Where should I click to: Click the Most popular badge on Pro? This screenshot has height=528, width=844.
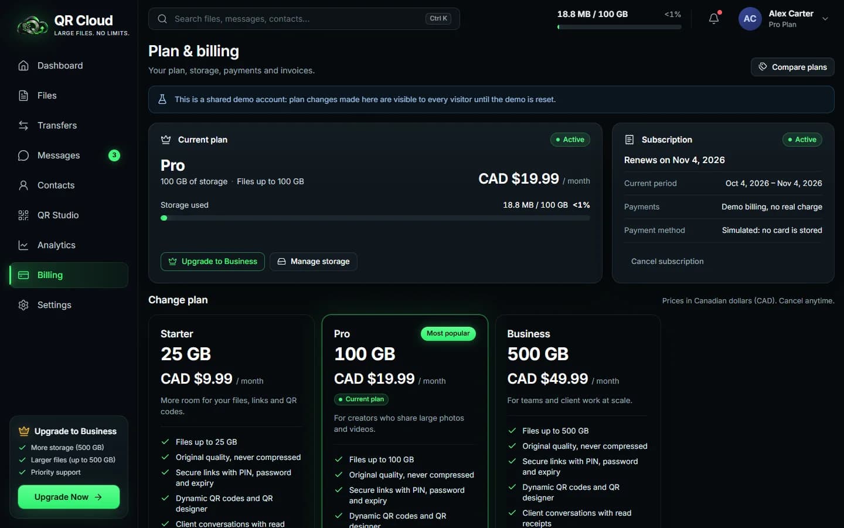[x=448, y=333]
